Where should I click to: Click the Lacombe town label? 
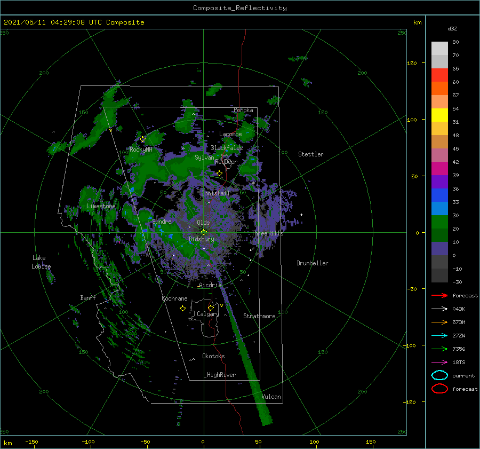[x=230, y=134]
